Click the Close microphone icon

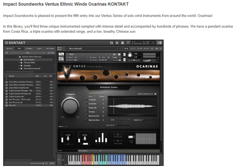[68, 139]
